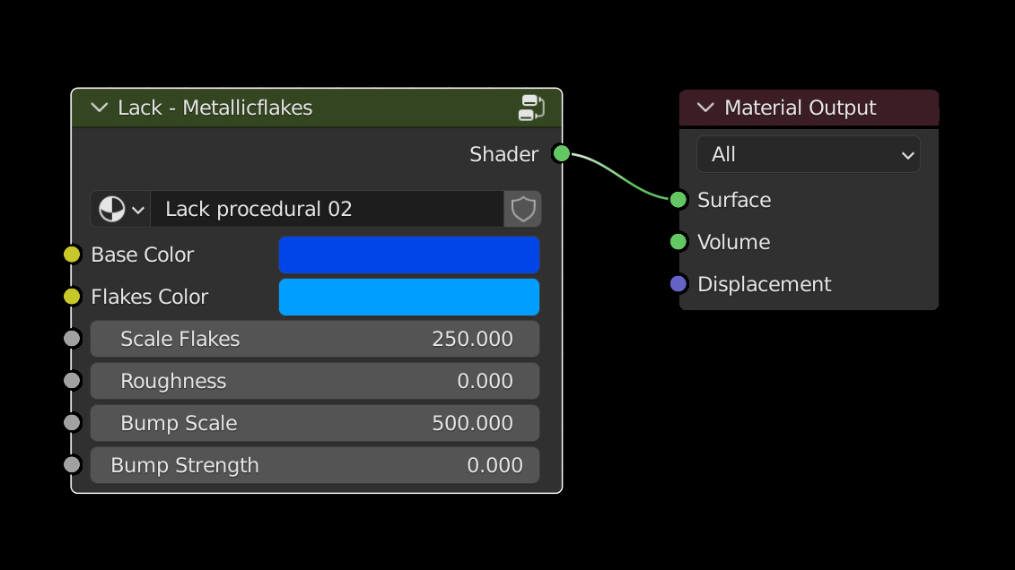
Task: Click the Bump Strength input socket
Action: (73, 465)
